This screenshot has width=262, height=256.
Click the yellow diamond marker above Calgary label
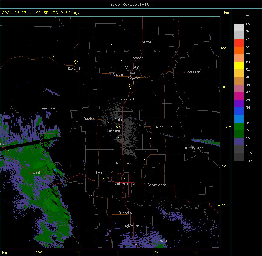tap(123, 179)
